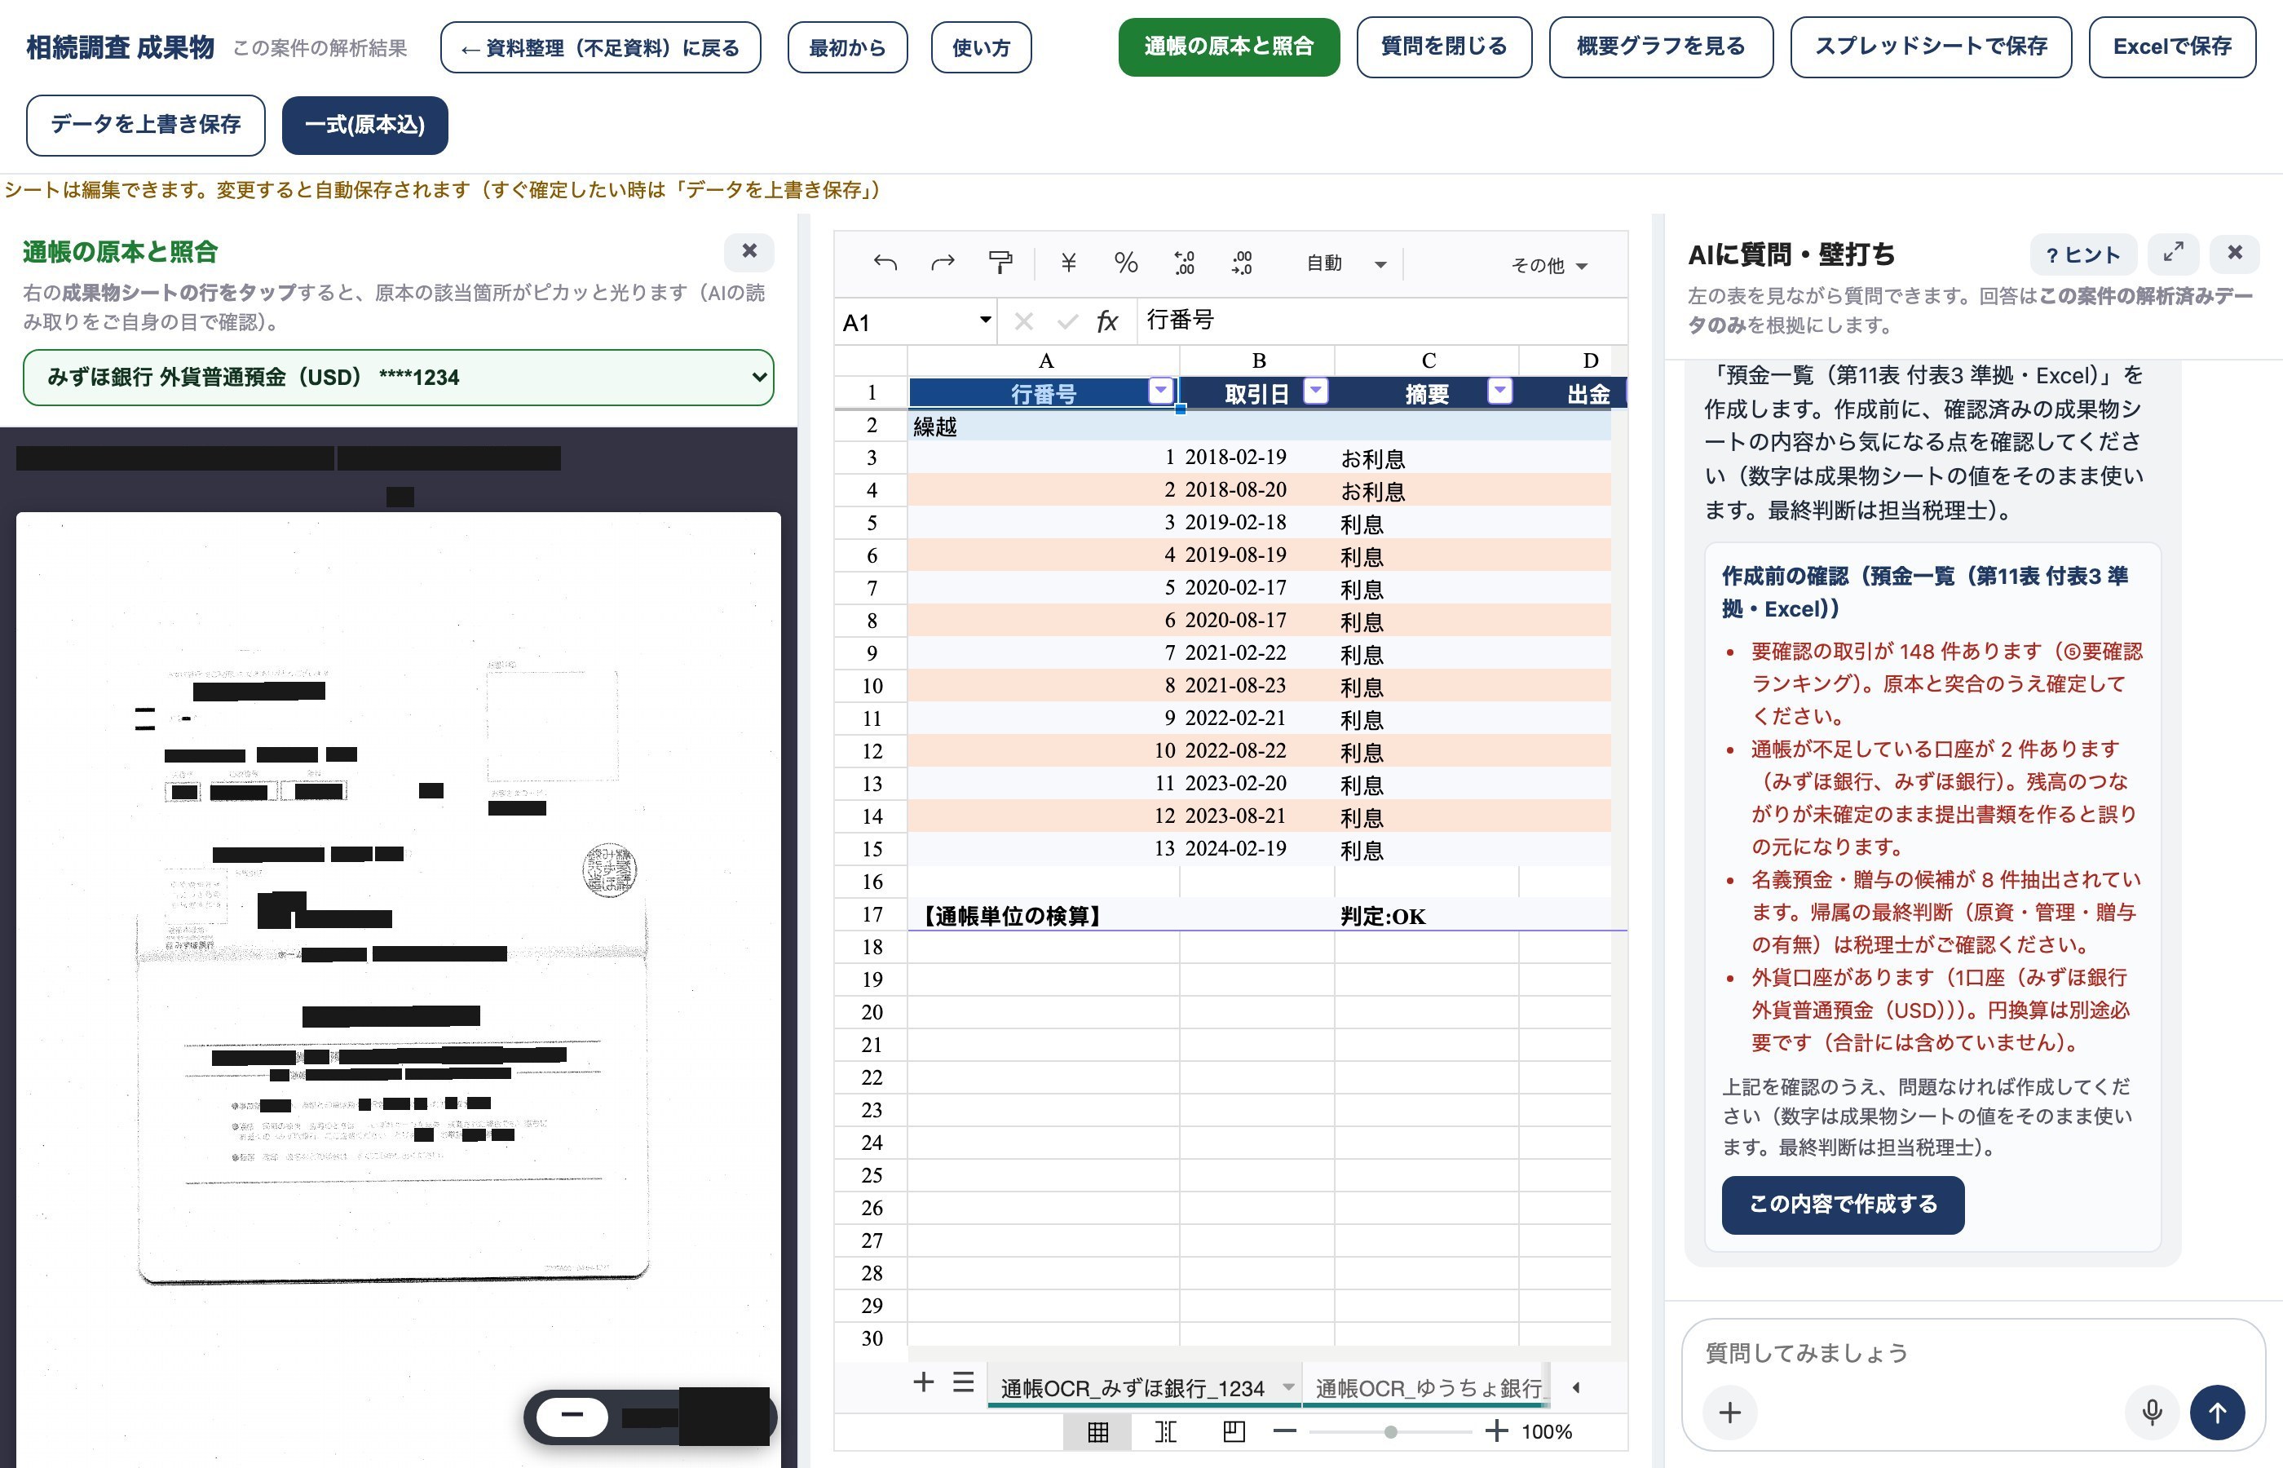Click the scanned passbook image

point(398,988)
